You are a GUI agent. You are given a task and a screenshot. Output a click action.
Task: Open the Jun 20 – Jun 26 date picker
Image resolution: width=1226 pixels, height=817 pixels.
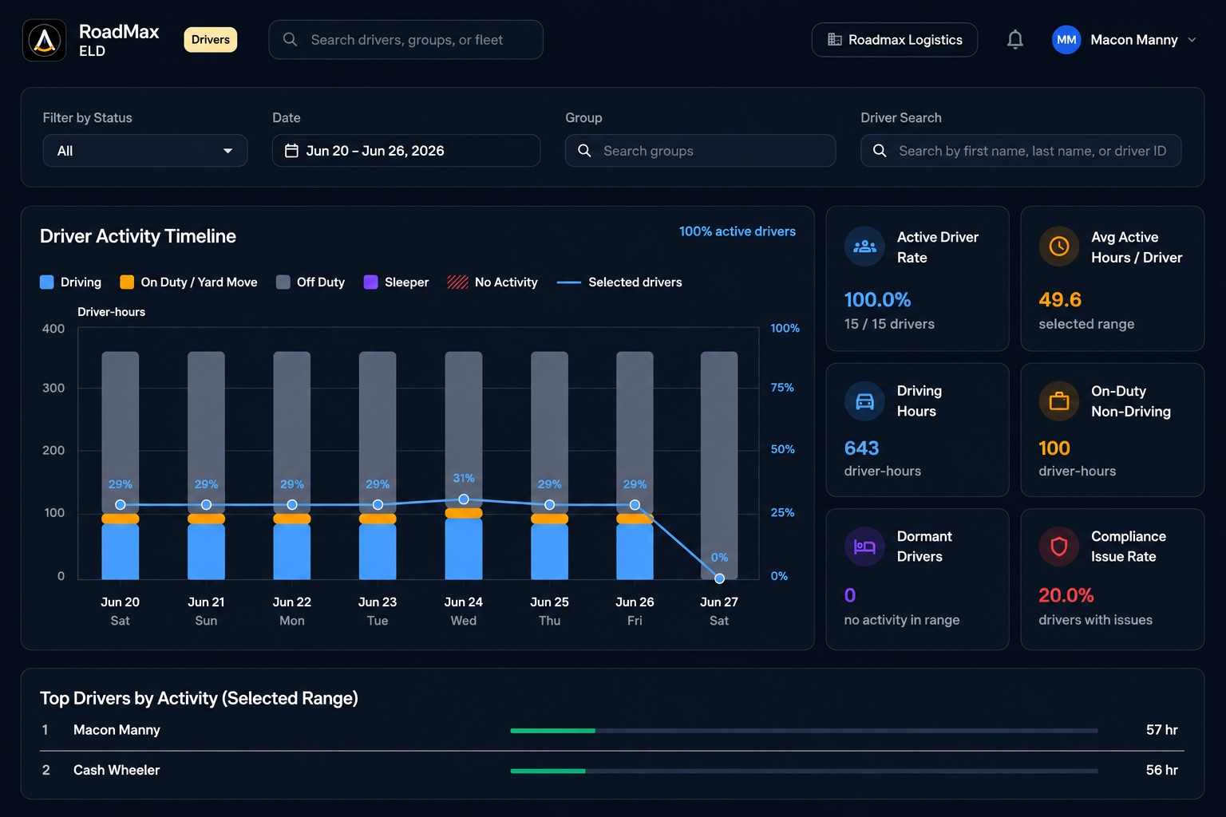(406, 151)
